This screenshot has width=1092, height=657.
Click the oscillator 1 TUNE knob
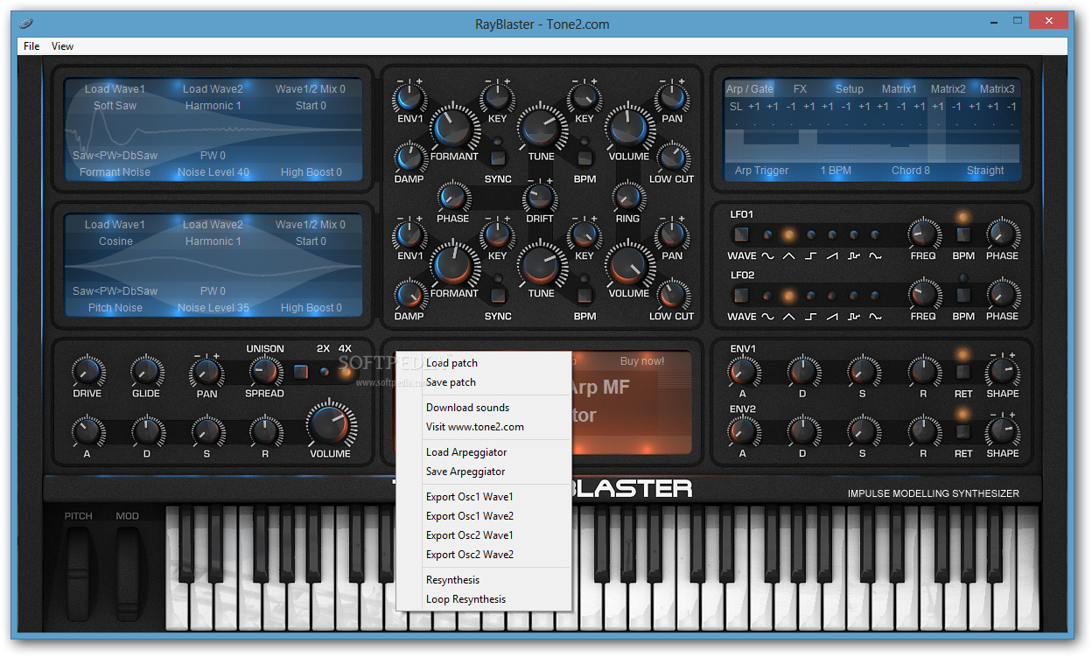pos(541,128)
